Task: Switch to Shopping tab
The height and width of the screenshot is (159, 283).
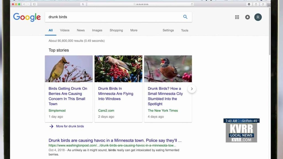Action: [x=116, y=30]
